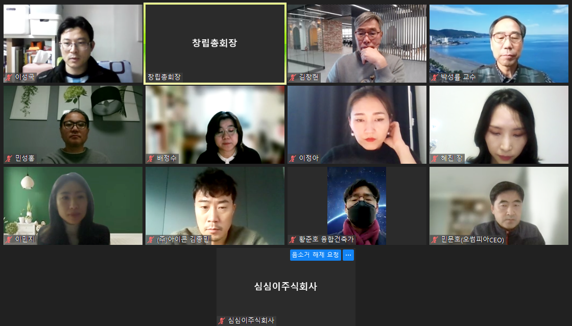Click 심심이주식회사's muted mic icon
The height and width of the screenshot is (326, 572).
point(222,320)
